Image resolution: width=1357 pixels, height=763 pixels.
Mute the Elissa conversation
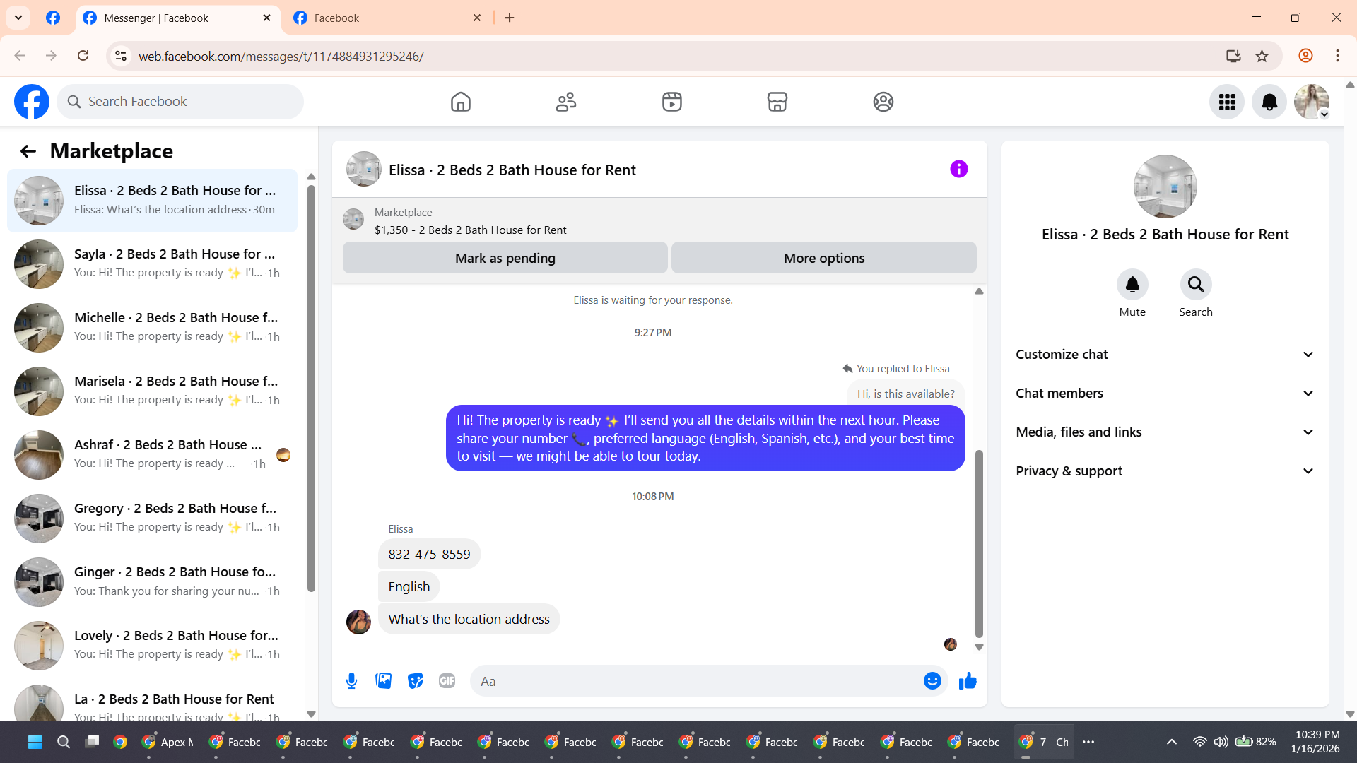click(1132, 285)
